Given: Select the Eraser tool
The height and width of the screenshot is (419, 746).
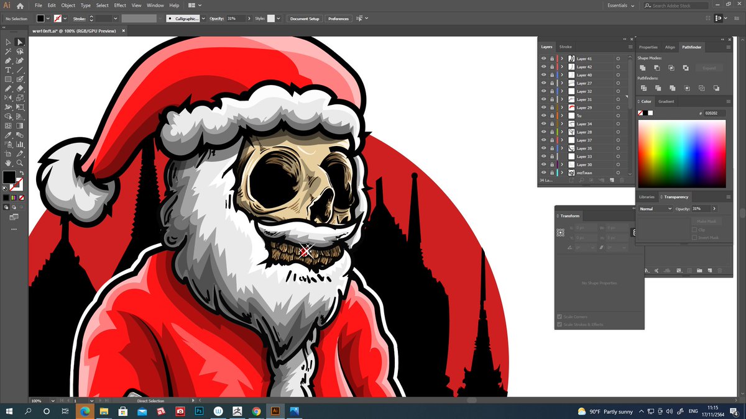Looking at the screenshot, I should 20,89.
